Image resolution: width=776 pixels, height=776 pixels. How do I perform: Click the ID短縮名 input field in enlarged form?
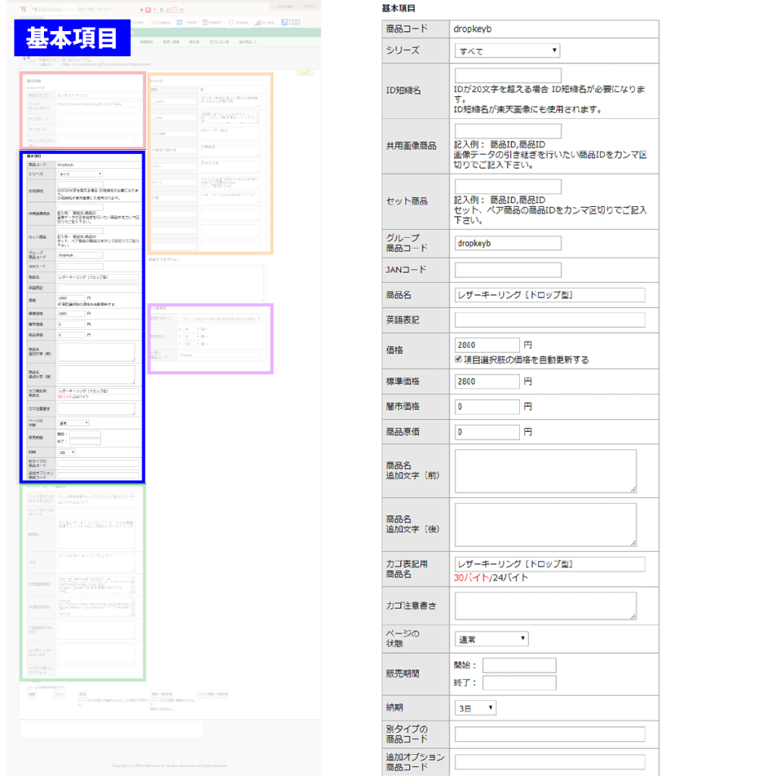coord(508,75)
